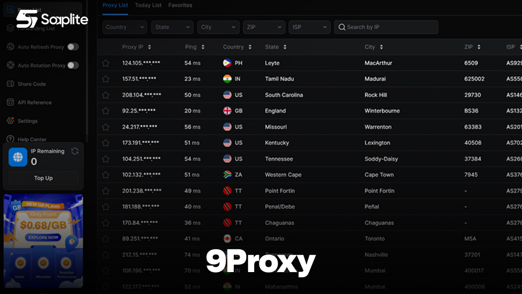The image size is (522, 294).
Task: Select the Ontario Toronto proxy row
Action: (x=310, y=239)
